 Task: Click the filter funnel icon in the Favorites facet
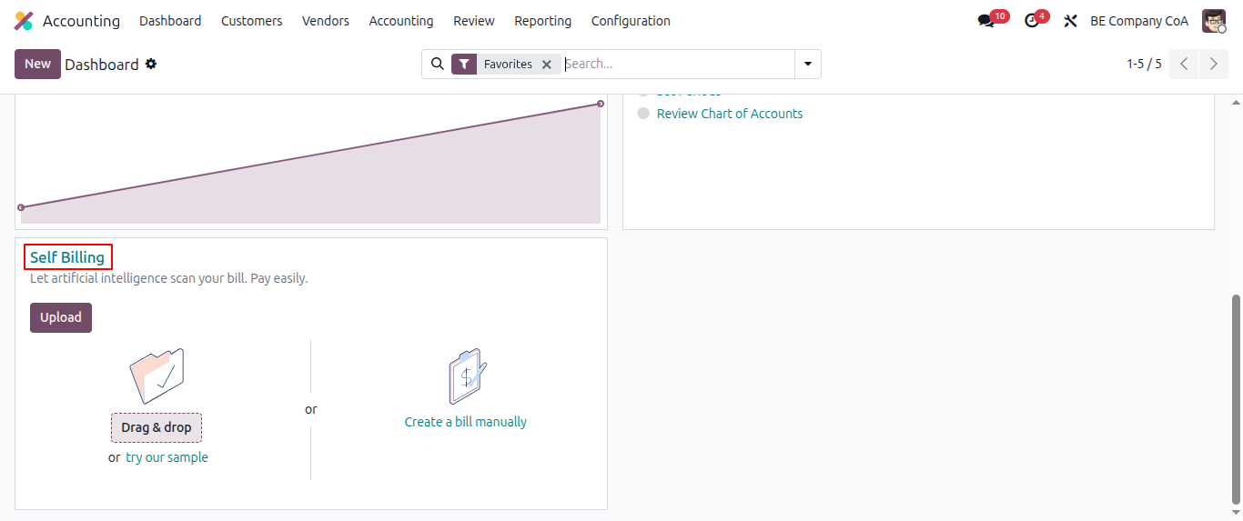(x=464, y=64)
